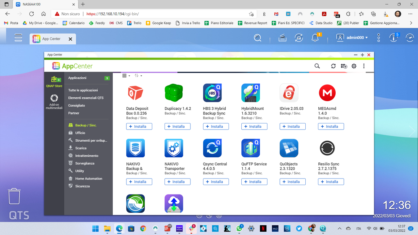This screenshot has height=235, width=418.
Task: Click the browser address bar
Action: 153,14
